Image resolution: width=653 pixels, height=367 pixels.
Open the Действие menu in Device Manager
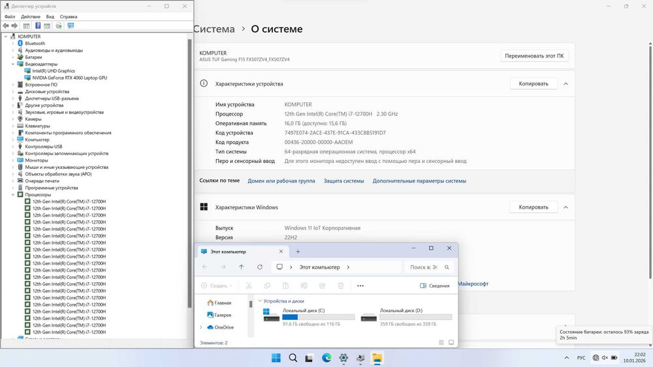coord(31,17)
